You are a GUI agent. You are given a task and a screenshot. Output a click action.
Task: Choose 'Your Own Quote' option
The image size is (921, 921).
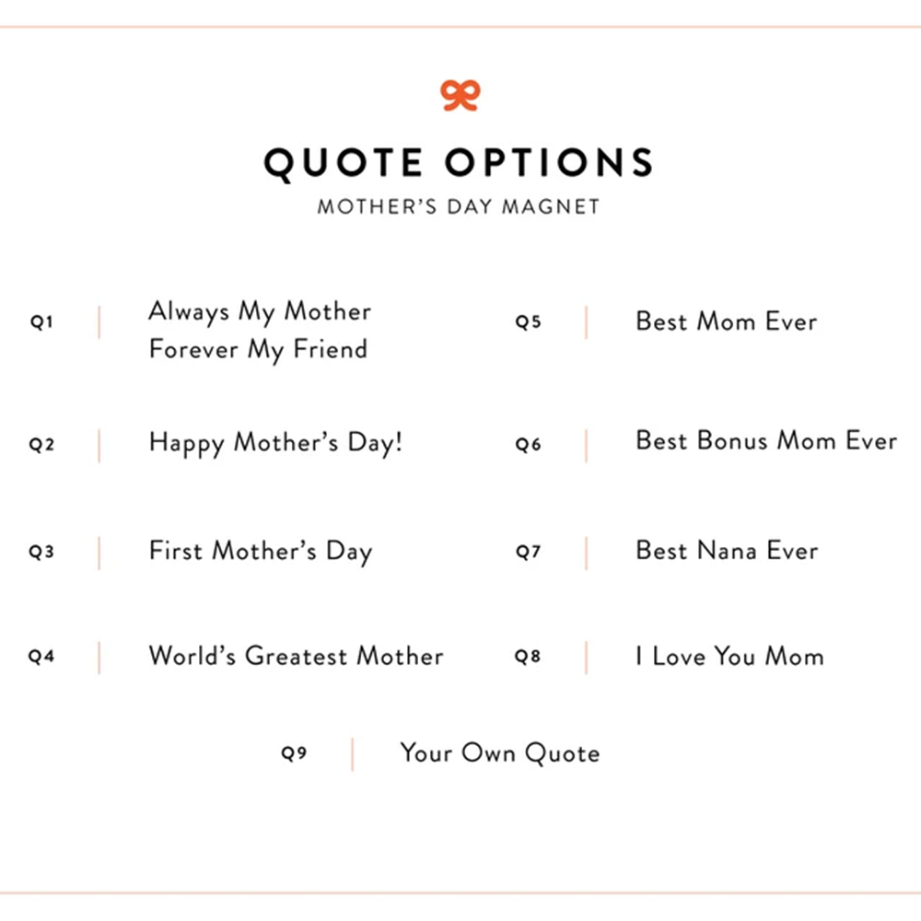tap(500, 753)
